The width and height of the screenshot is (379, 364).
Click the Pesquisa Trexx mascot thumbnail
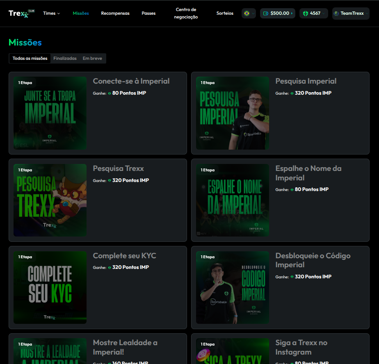50,200
